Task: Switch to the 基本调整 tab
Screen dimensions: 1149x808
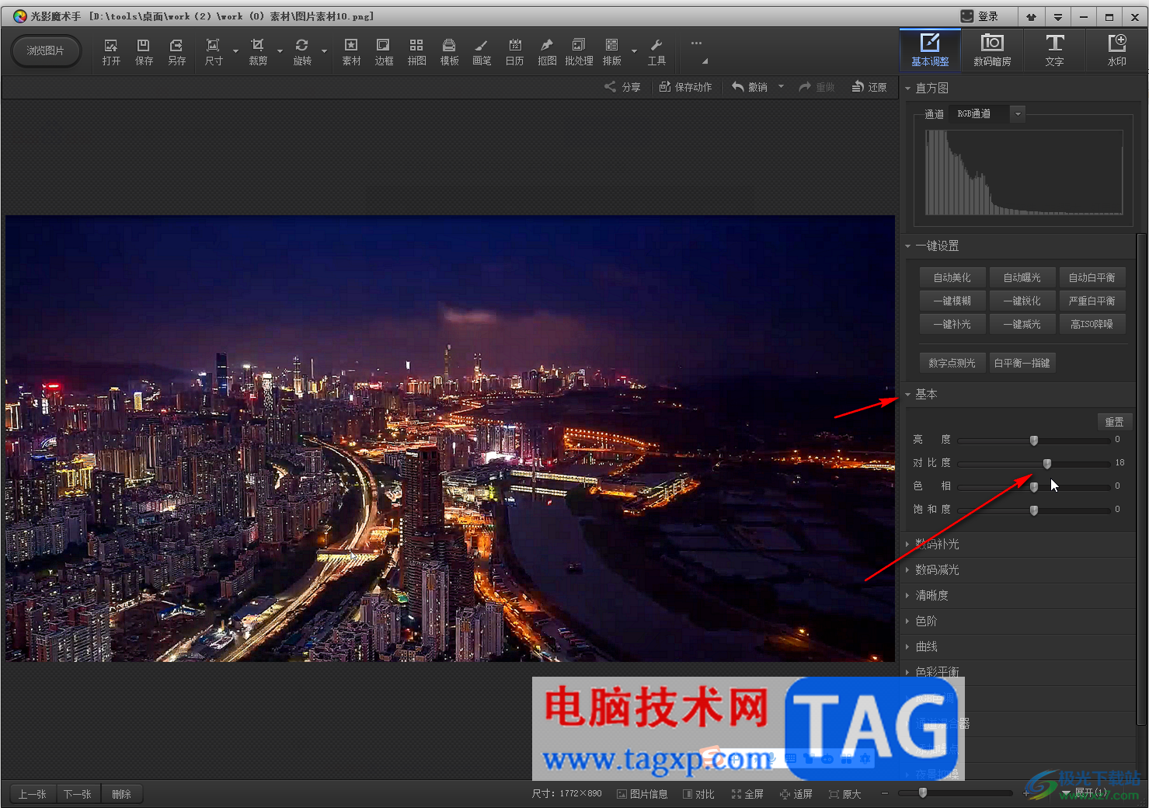Action: point(930,50)
